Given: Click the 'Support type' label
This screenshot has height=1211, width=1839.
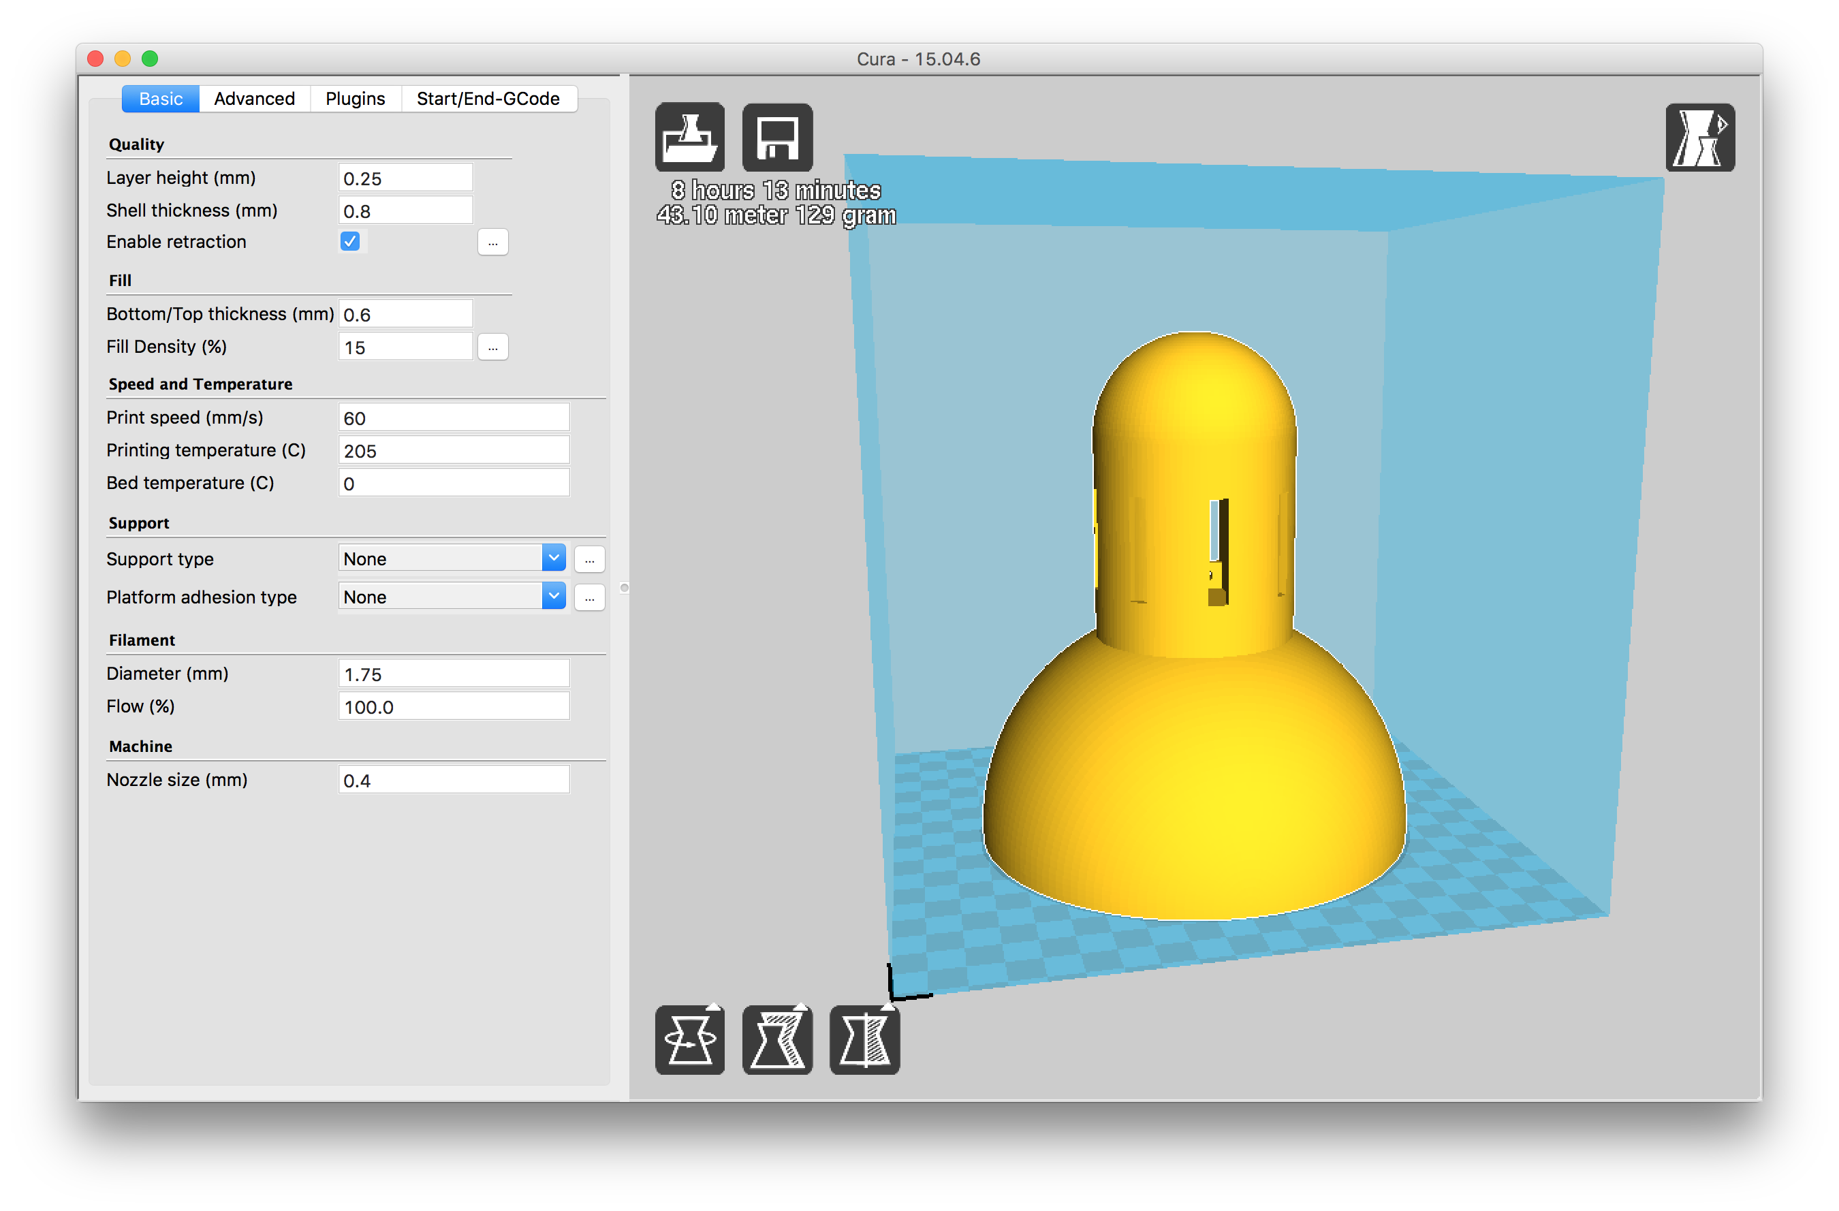Looking at the screenshot, I should (160, 559).
